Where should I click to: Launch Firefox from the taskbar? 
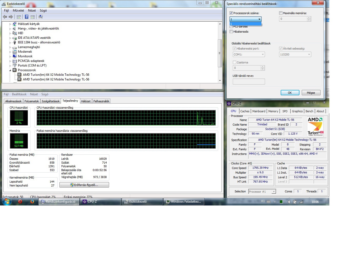coord(32,202)
